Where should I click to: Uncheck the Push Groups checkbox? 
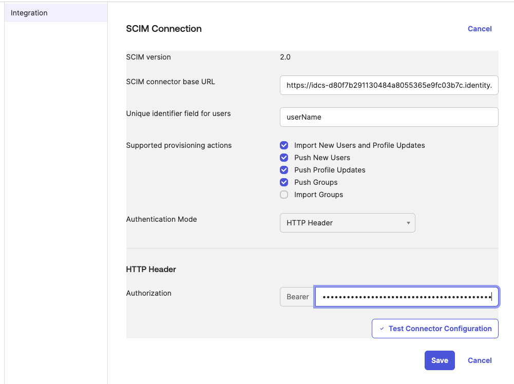[x=284, y=182]
